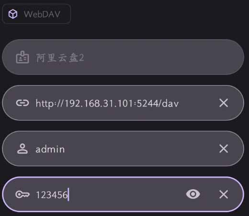Focus the 阿里云盘2 name field
Image resolution: width=249 pixels, height=216 pixels.
[123, 57]
